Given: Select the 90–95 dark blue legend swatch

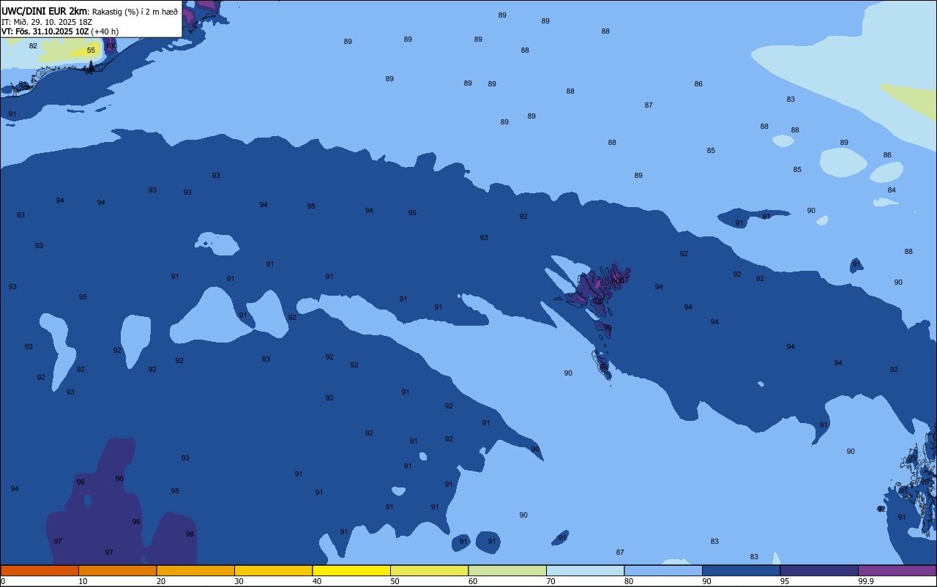Looking at the screenshot, I should (741, 570).
